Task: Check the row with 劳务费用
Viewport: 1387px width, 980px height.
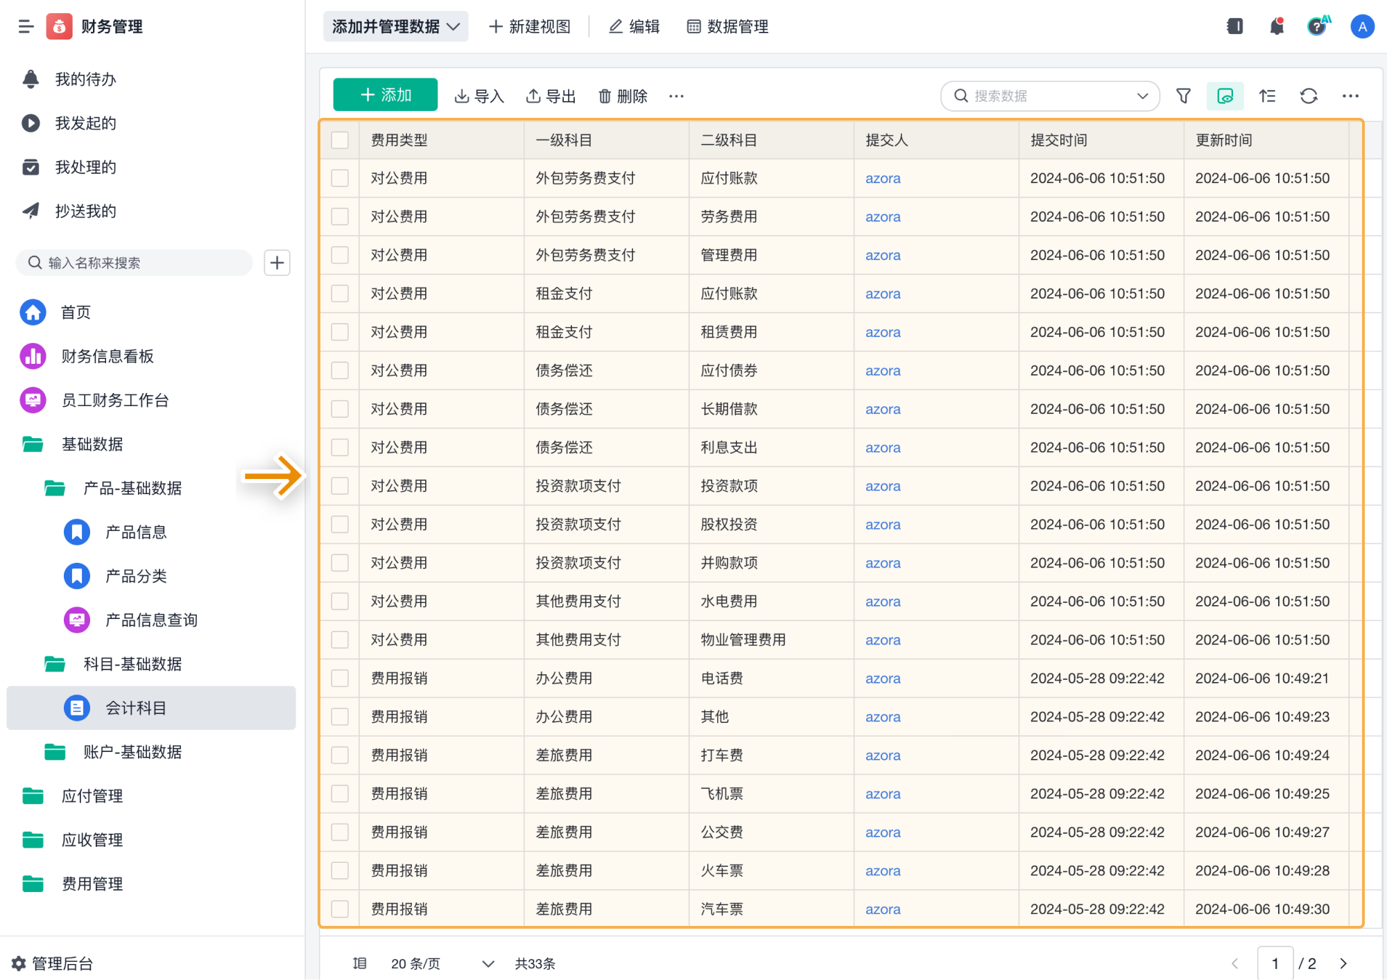Action: pos(340,216)
